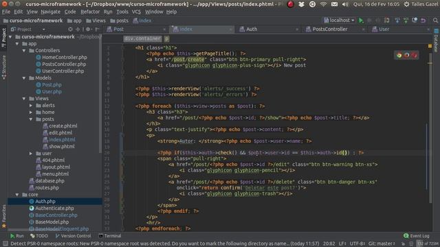
Task: Click the memory usage indicator
Action: [x=428, y=244]
